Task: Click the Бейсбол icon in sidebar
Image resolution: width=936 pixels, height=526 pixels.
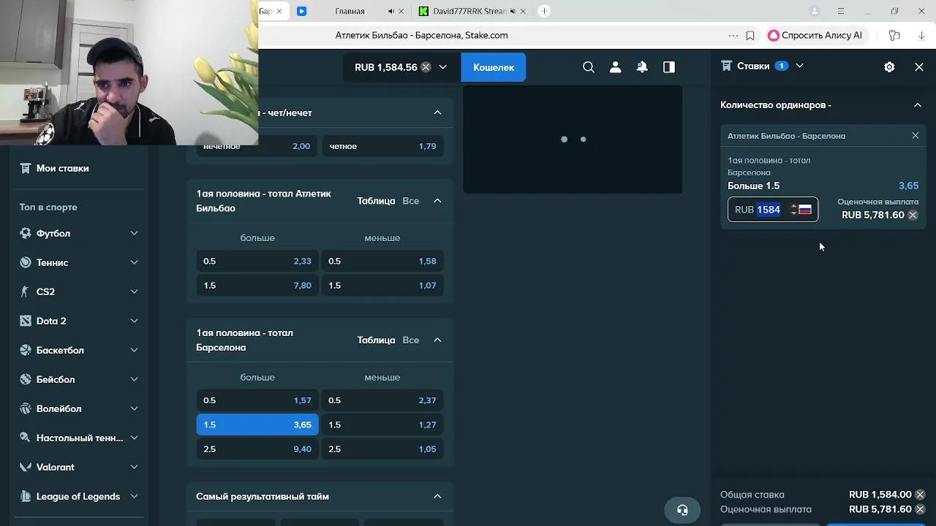Action: click(x=26, y=379)
